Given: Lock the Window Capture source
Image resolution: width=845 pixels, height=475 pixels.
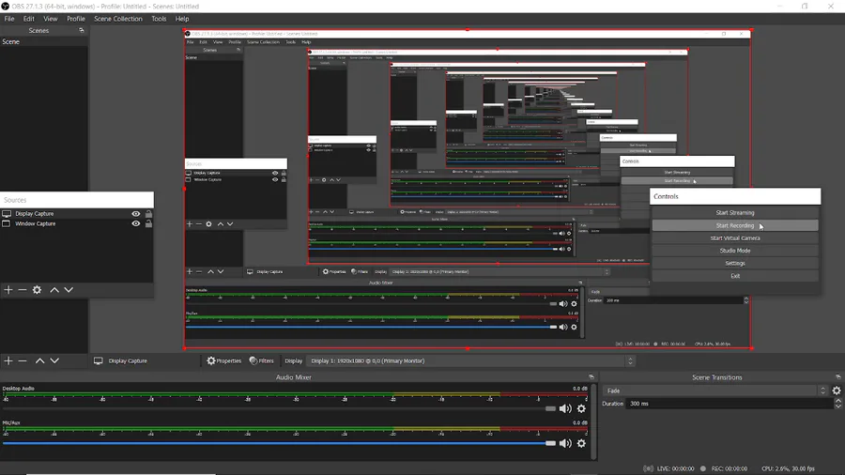Looking at the screenshot, I should tap(148, 223).
